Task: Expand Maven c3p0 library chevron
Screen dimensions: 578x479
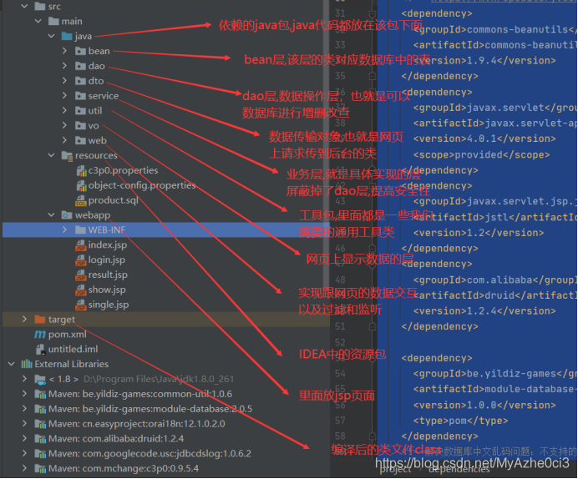Action: click(24, 468)
